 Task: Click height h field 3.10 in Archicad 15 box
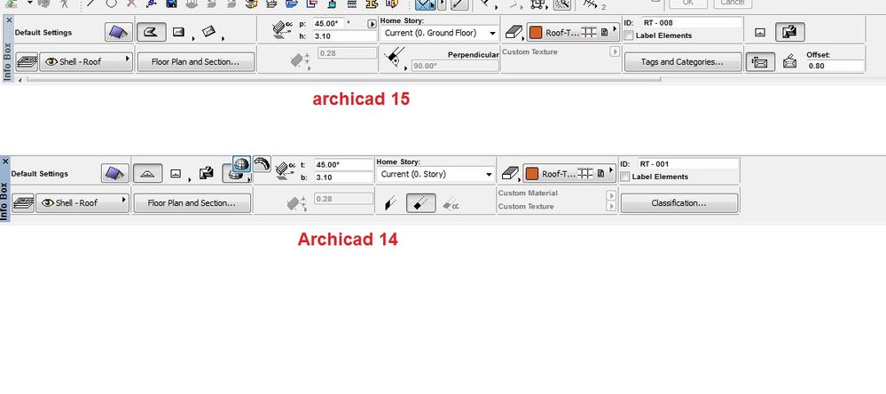click(x=345, y=35)
